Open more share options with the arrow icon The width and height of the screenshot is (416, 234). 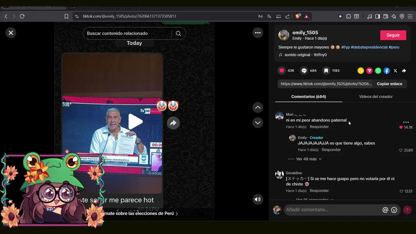pyautogui.click(x=404, y=71)
